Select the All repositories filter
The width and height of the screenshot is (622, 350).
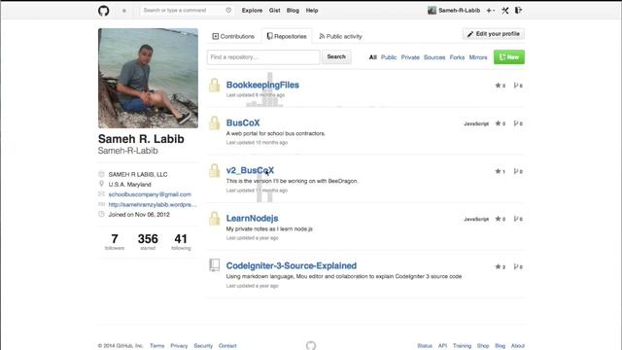coord(372,57)
